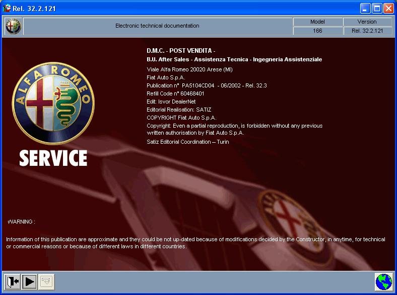Screen dimensions: 397x295
Task: Click the greyed-out third toolbar icon
Action: [46, 281]
